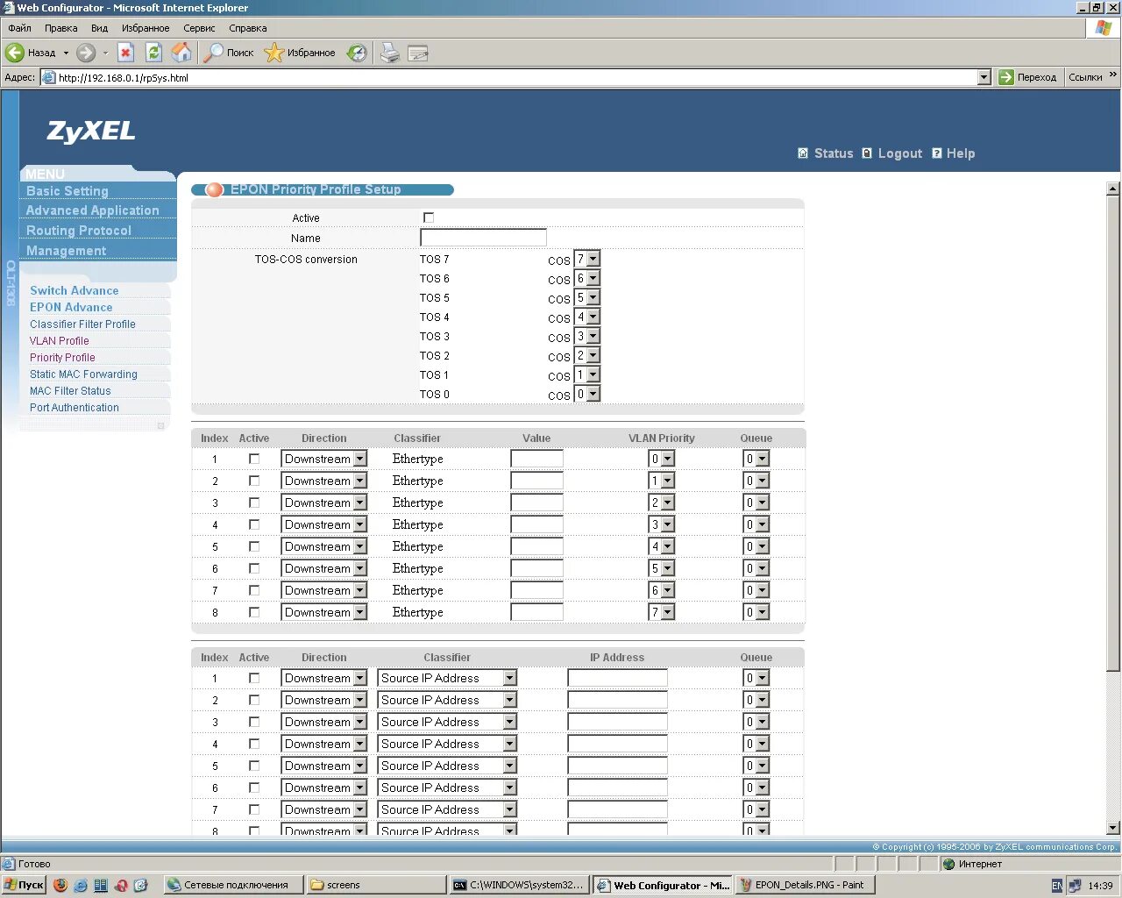
Task: Click the Start (Пуск) button
Action: point(24,885)
